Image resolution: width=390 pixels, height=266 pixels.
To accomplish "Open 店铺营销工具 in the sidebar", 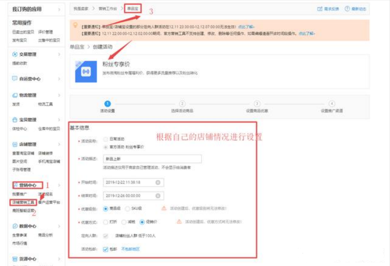I will [x=23, y=202].
